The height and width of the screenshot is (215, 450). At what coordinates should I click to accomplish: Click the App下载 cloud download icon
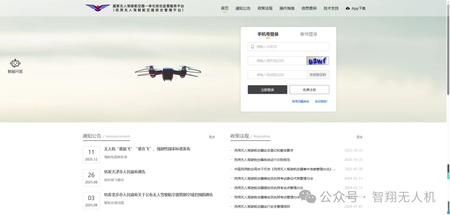pyautogui.click(x=348, y=8)
